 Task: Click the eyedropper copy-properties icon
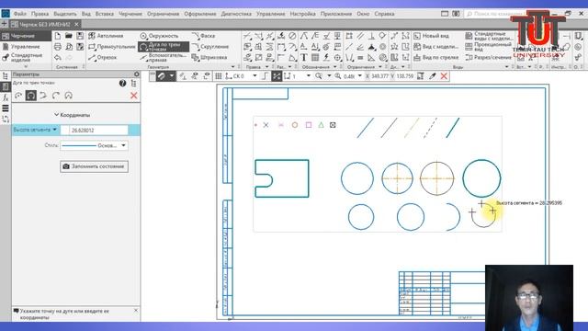433,76
